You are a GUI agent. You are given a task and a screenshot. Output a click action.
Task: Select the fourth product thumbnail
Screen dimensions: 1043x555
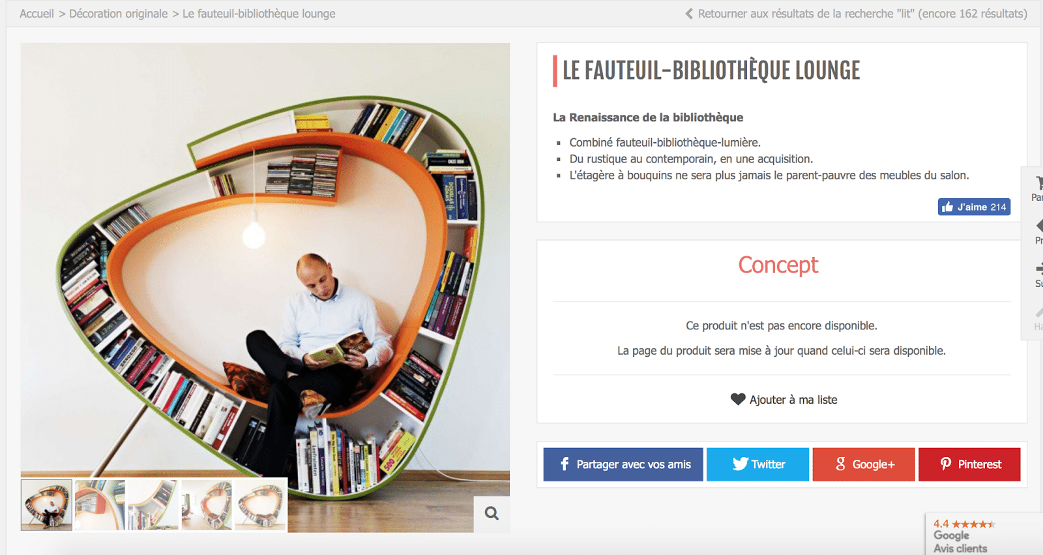coord(207,505)
